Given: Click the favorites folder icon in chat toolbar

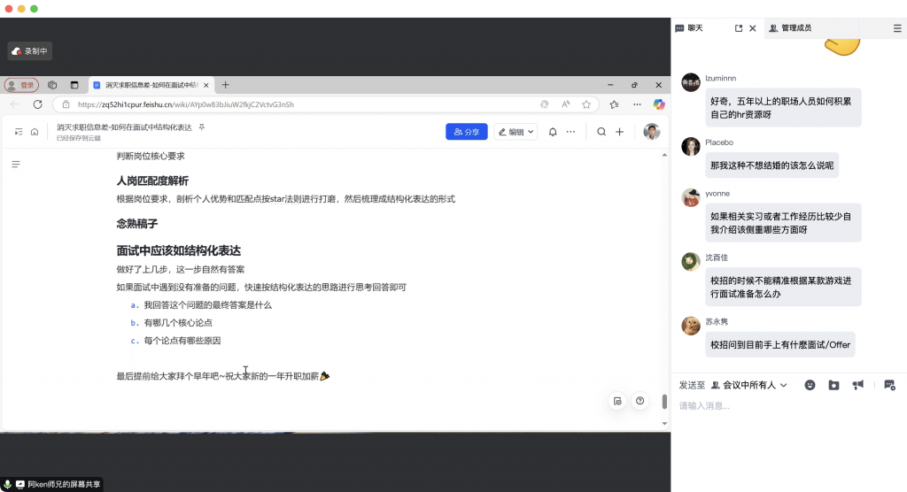Looking at the screenshot, I should coord(833,385).
